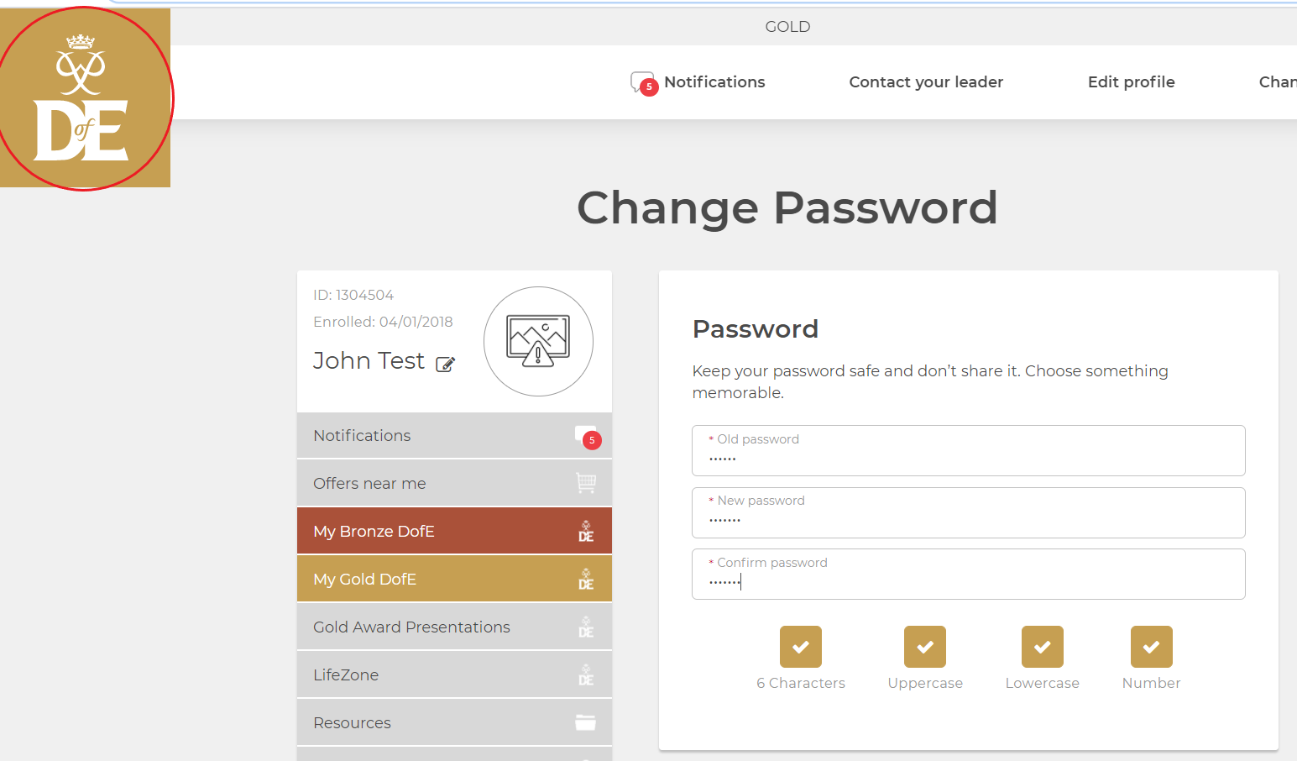Click the DofE icon on My Bronze DofE row
Image resolution: width=1297 pixels, height=761 pixels.
[586, 531]
